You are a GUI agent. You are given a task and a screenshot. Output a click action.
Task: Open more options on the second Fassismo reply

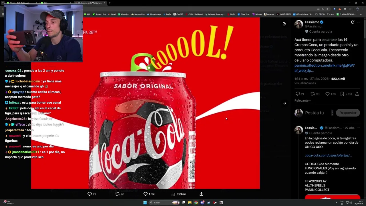coord(358,128)
